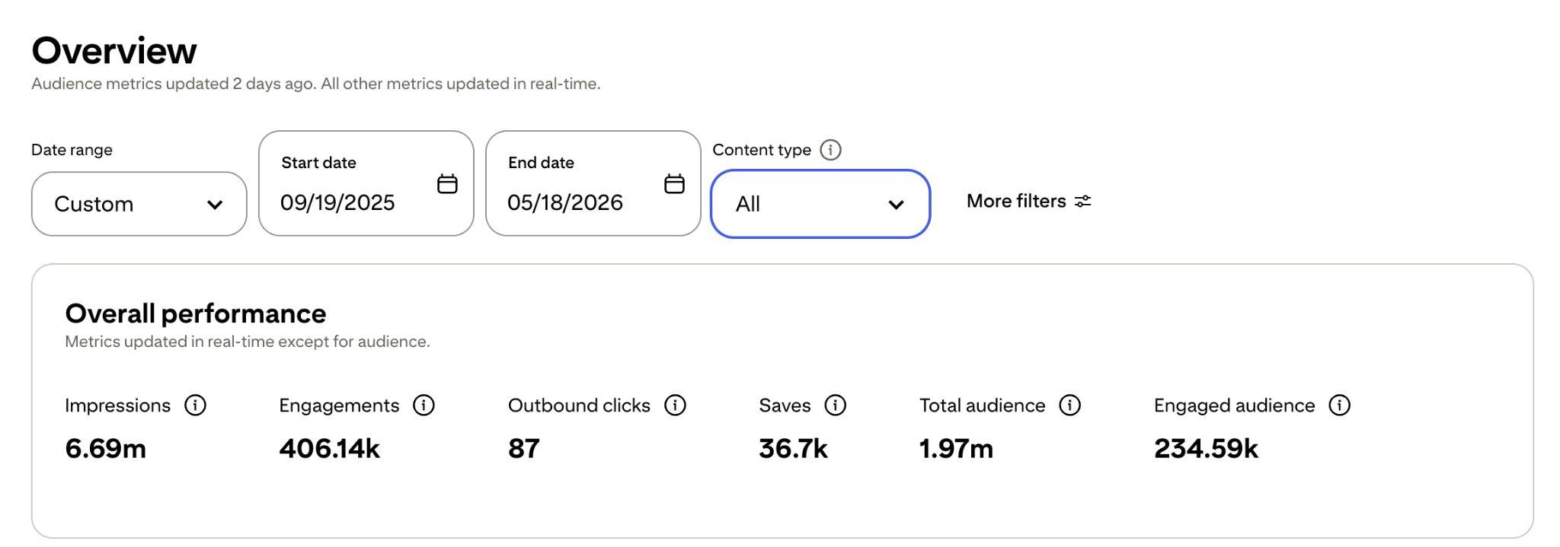Show info for Engaged audience metric

point(1339,405)
